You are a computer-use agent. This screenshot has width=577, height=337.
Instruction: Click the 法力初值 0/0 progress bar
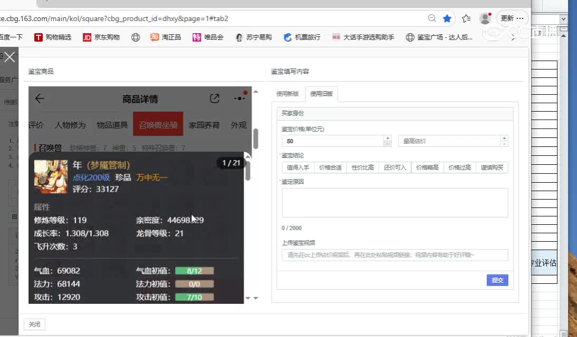pos(194,284)
